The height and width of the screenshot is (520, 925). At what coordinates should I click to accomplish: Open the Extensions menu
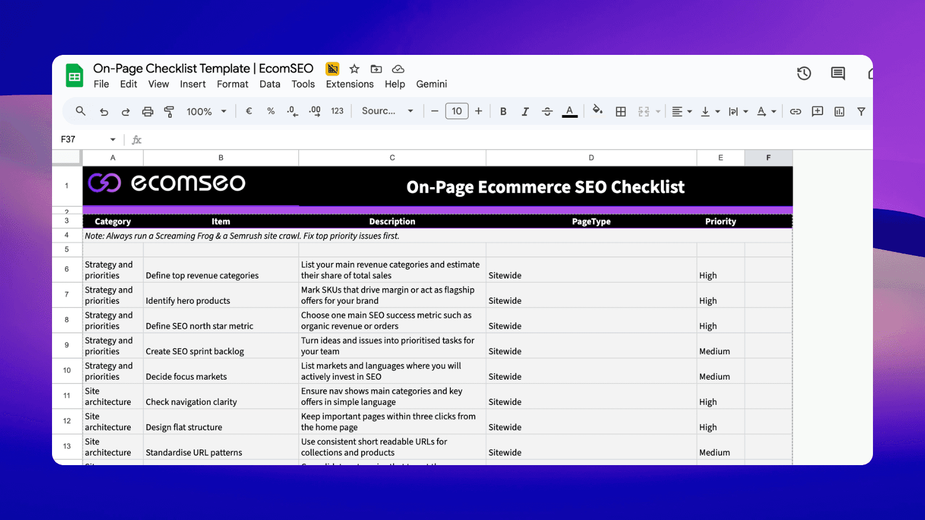(350, 84)
